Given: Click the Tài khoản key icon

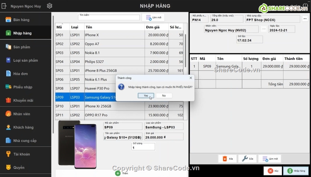Looking at the screenshot, I should [8, 154].
